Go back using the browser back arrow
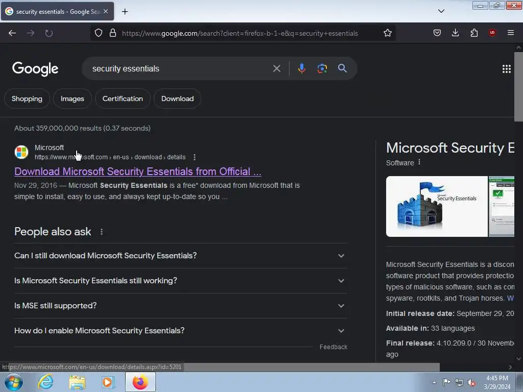This screenshot has width=523, height=392. tap(12, 33)
